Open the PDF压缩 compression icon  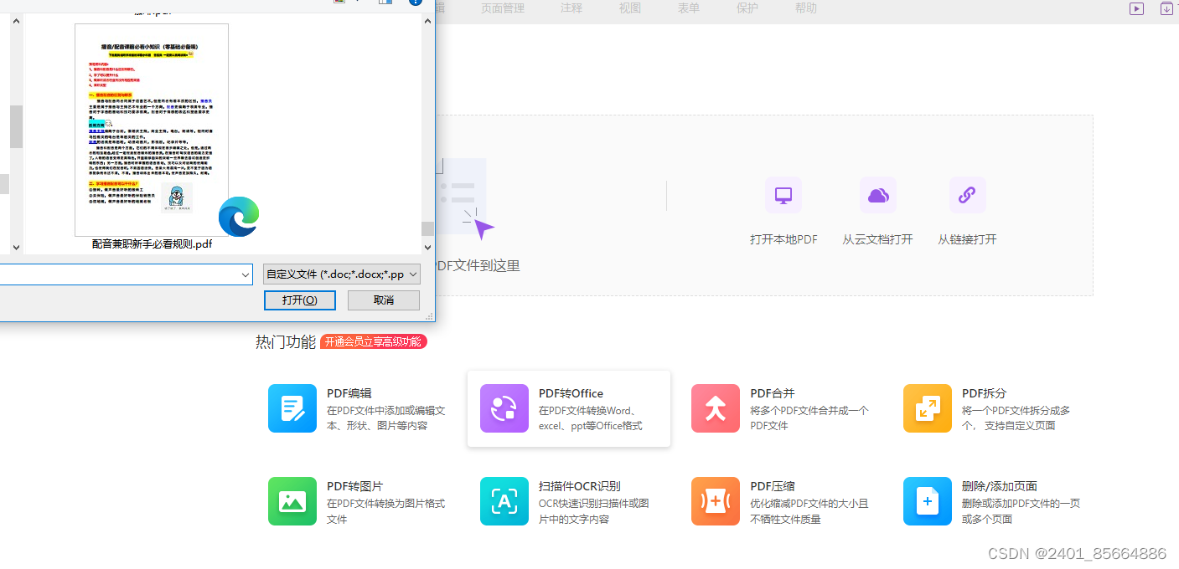coord(716,501)
